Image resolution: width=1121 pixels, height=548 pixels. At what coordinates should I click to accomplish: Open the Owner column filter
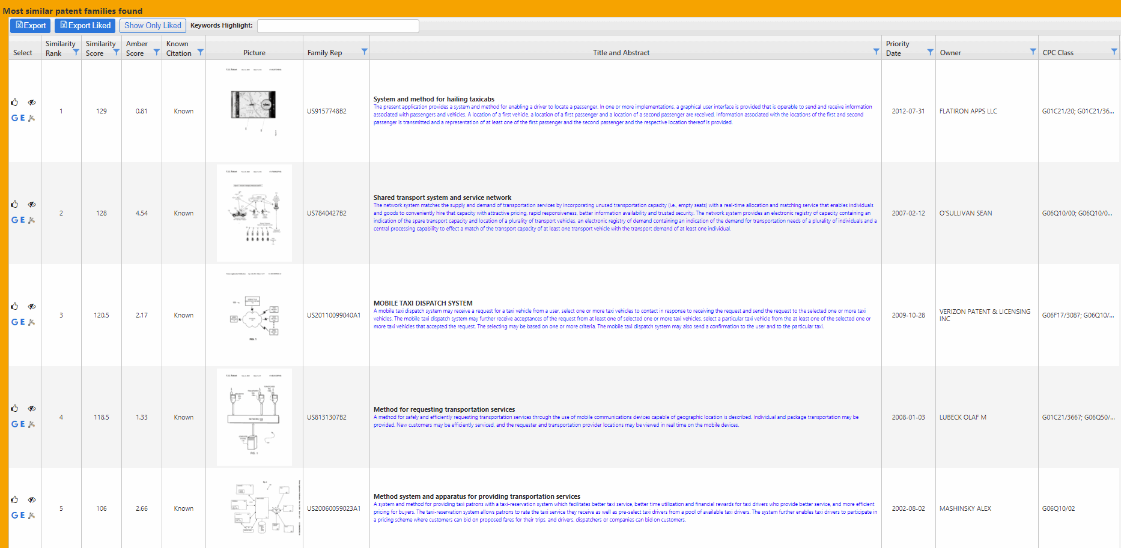[1033, 52]
